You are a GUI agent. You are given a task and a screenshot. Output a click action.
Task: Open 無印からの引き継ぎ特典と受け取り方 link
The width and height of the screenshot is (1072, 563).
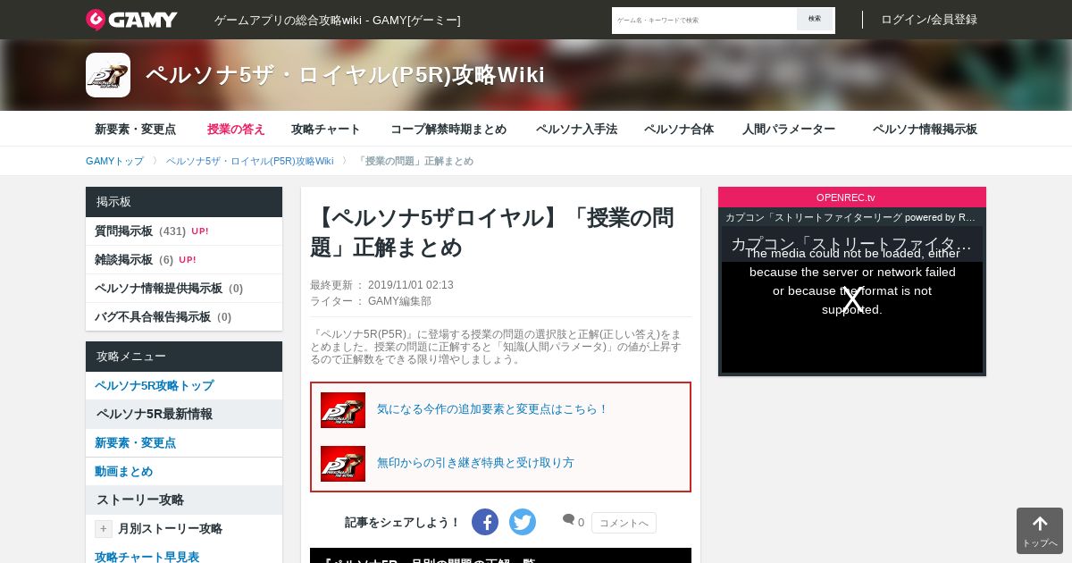click(x=475, y=463)
